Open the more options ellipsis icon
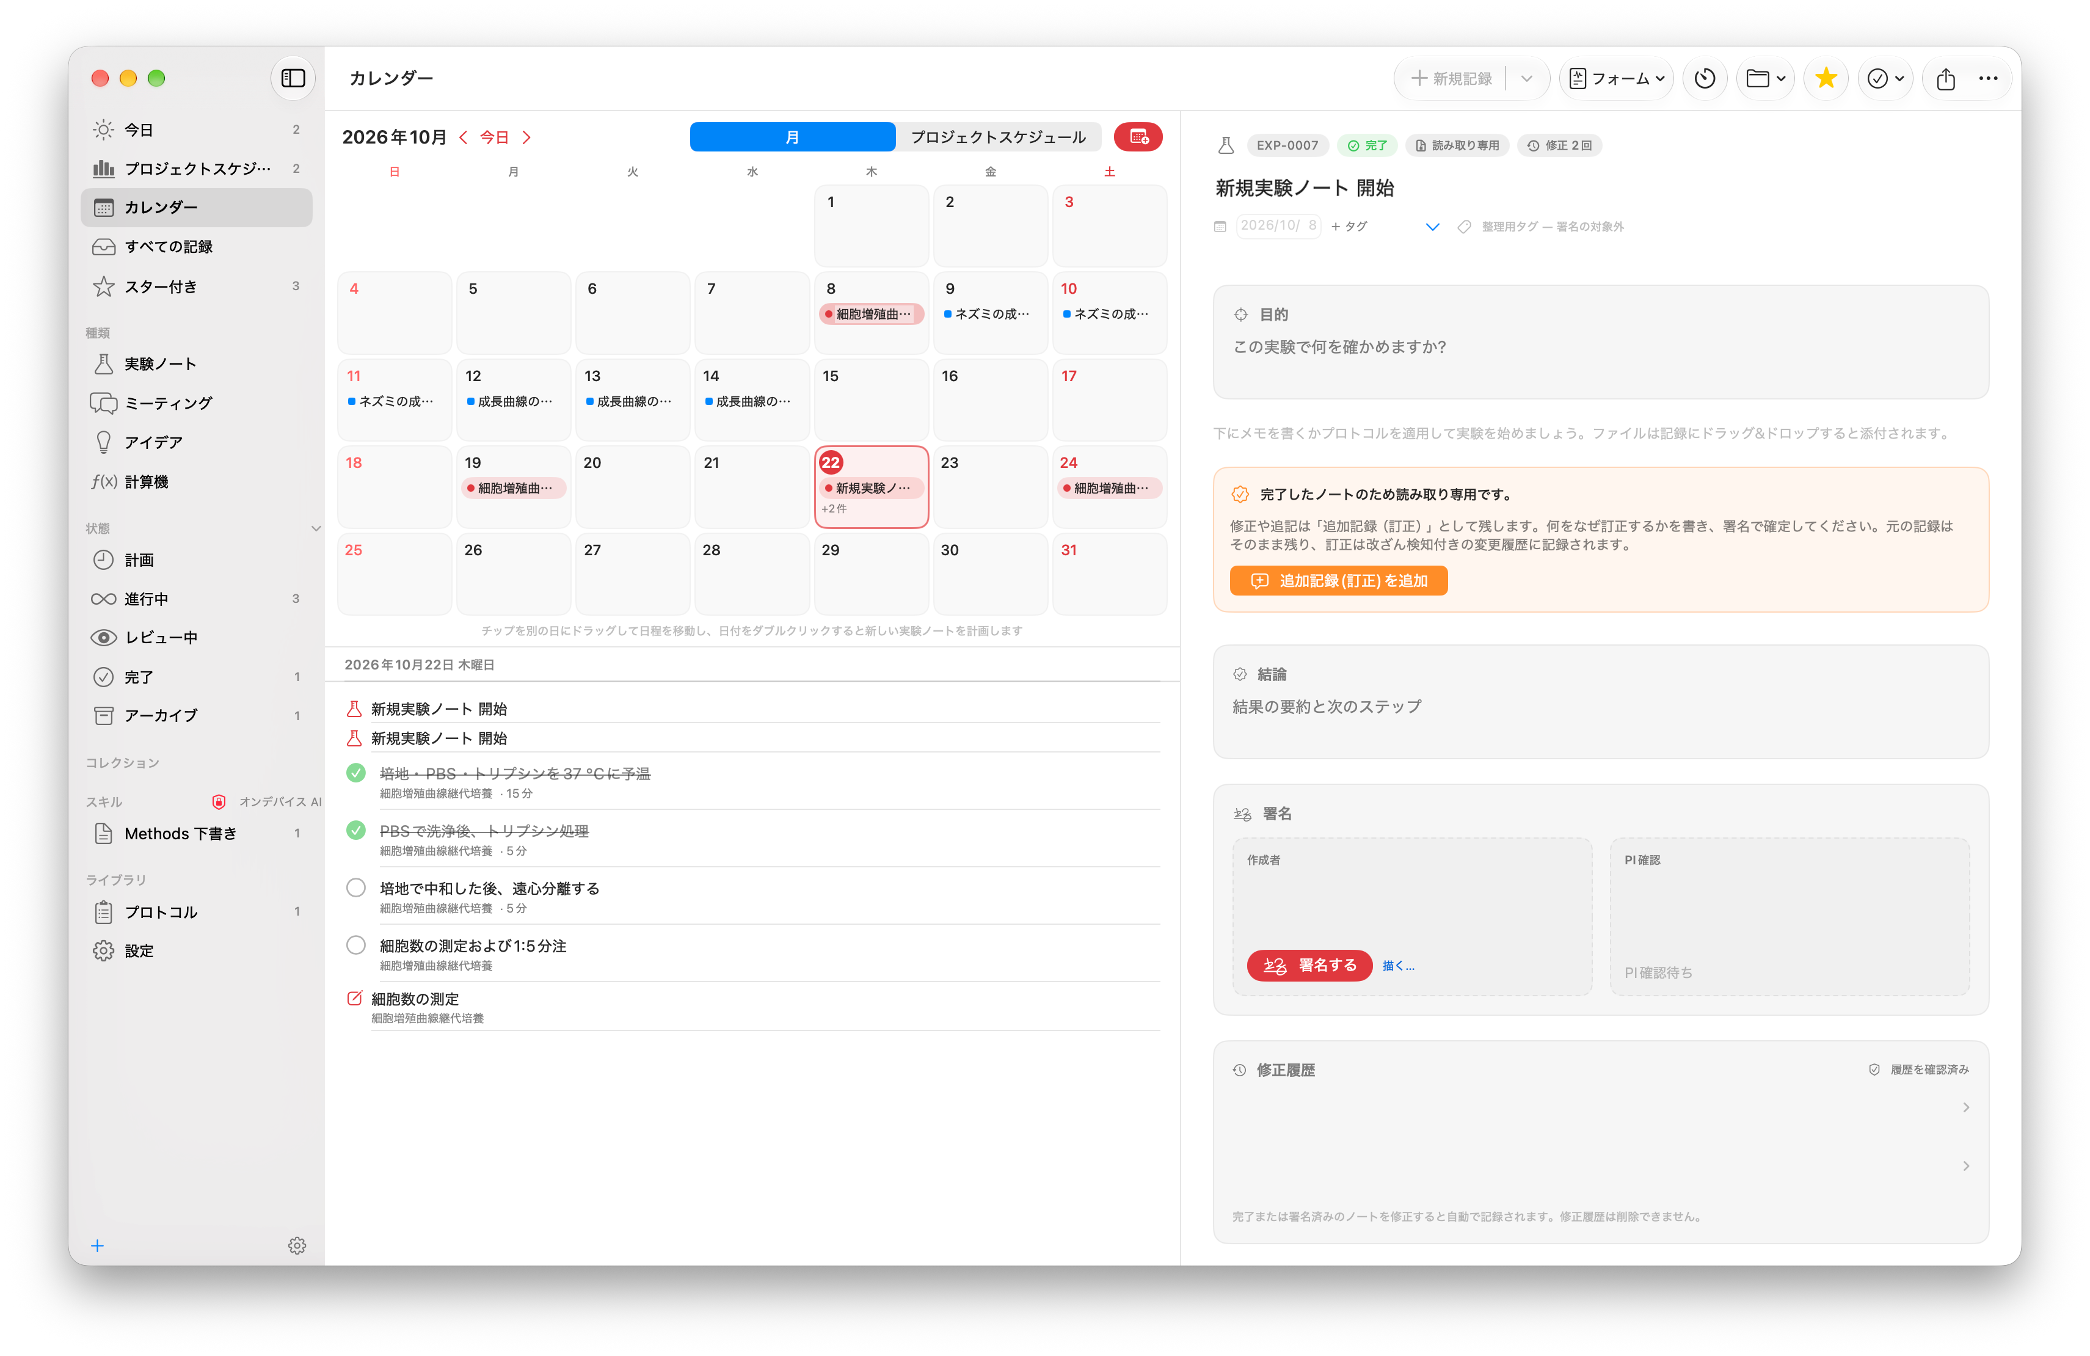This screenshot has width=2090, height=1356. tap(1988, 78)
